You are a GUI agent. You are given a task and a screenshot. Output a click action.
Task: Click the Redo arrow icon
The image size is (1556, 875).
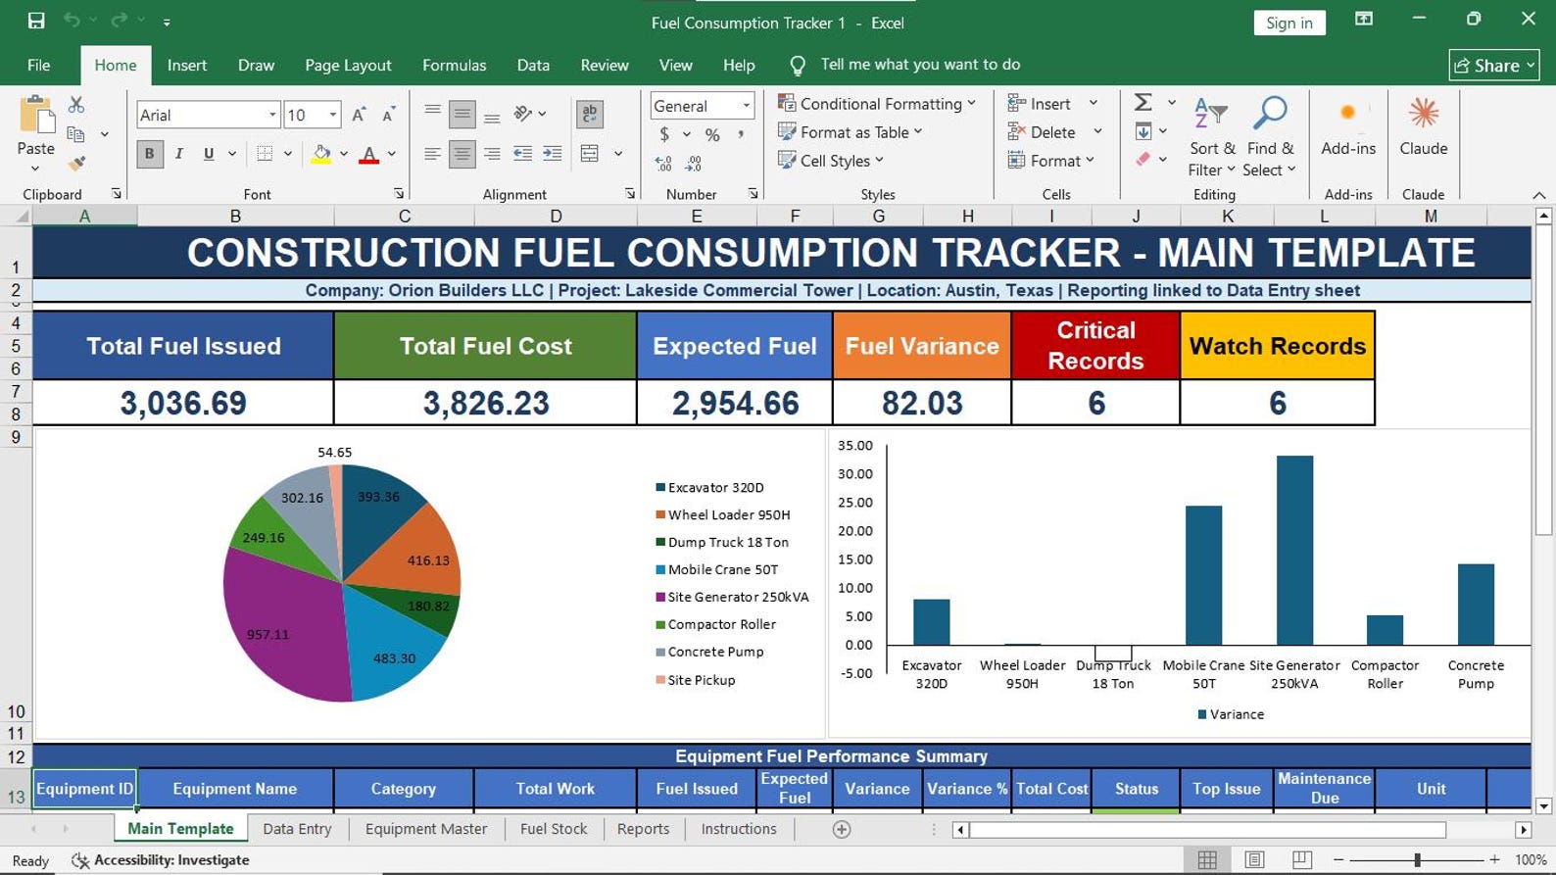coord(120,21)
